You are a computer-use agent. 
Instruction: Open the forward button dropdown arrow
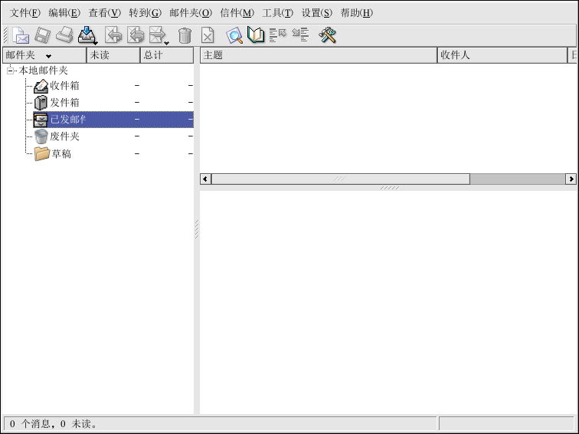(166, 41)
